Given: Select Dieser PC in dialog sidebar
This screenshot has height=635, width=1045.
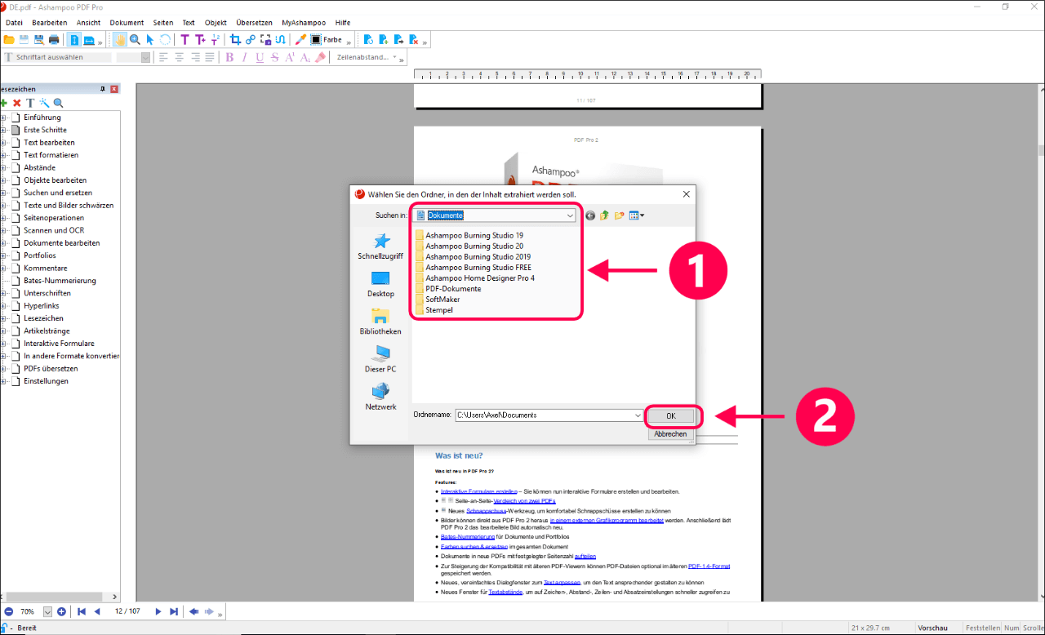Looking at the screenshot, I should pos(380,359).
